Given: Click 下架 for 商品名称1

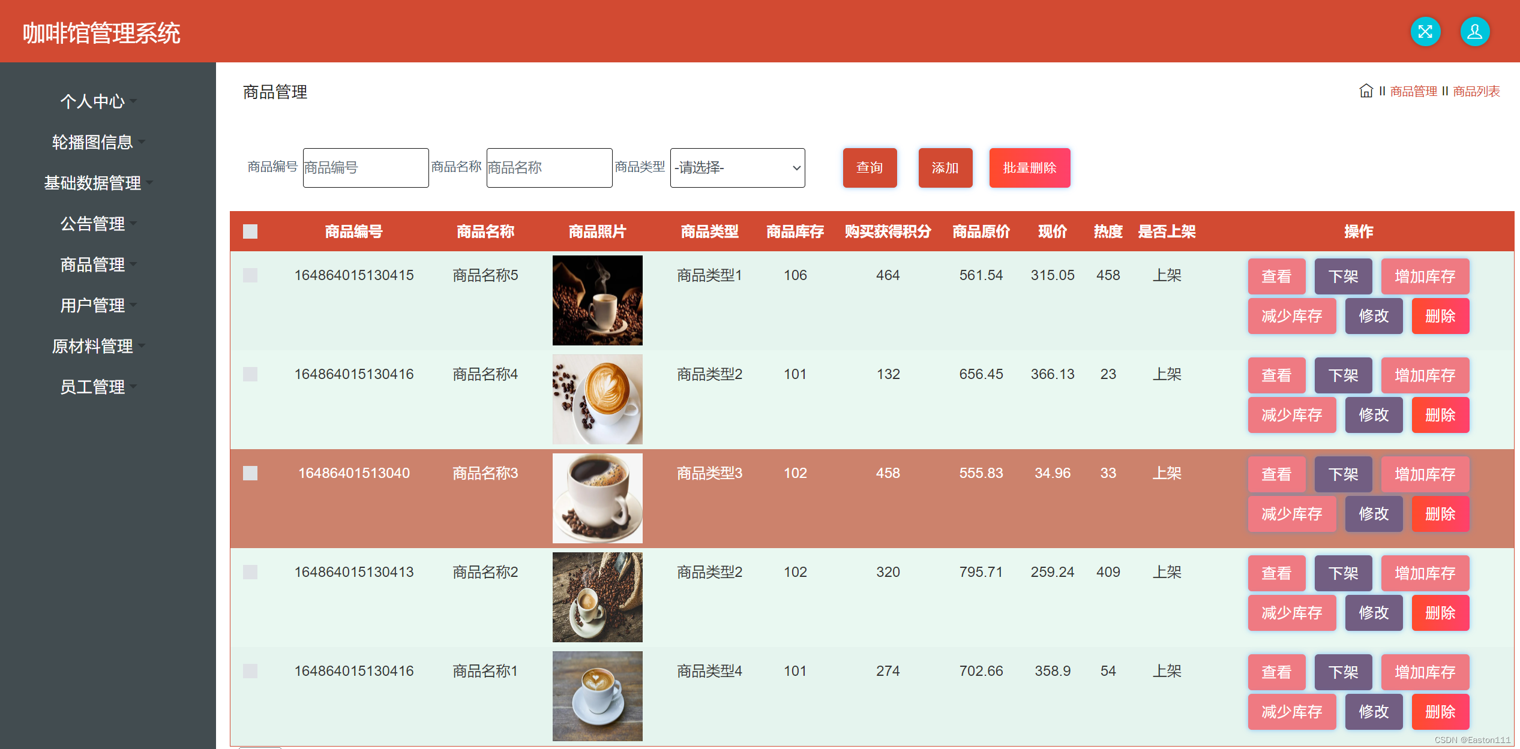Looking at the screenshot, I should (1343, 672).
